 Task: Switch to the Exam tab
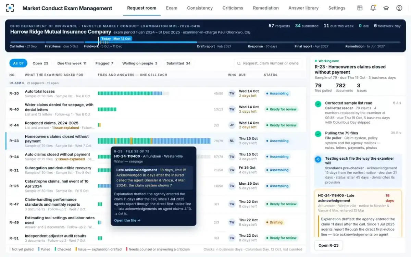pos(172,8)
